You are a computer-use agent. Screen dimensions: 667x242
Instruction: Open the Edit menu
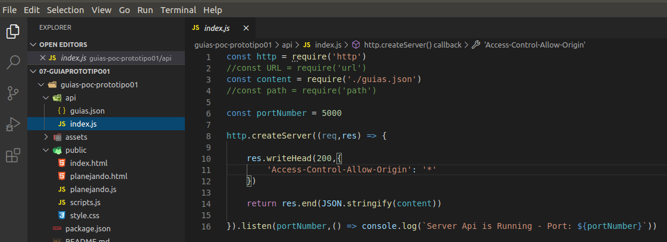(x=32, y=10)
